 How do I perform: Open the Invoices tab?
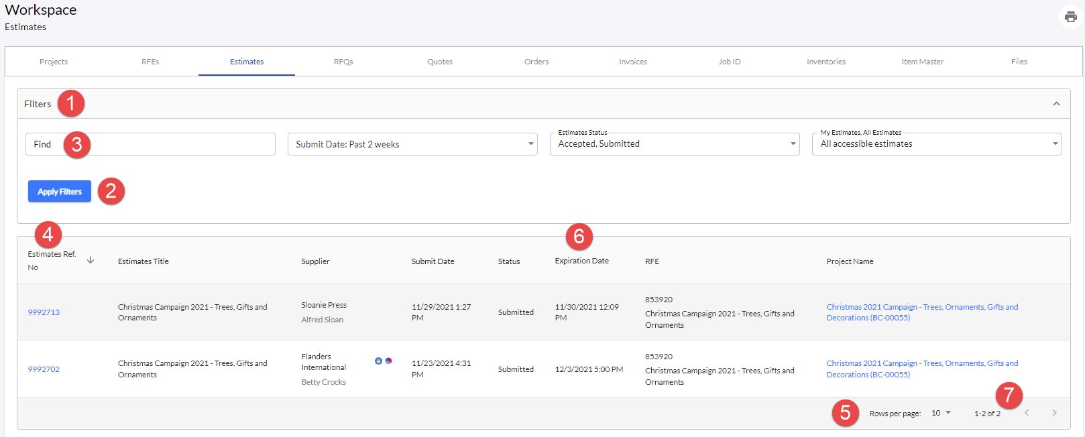point(633,62)
